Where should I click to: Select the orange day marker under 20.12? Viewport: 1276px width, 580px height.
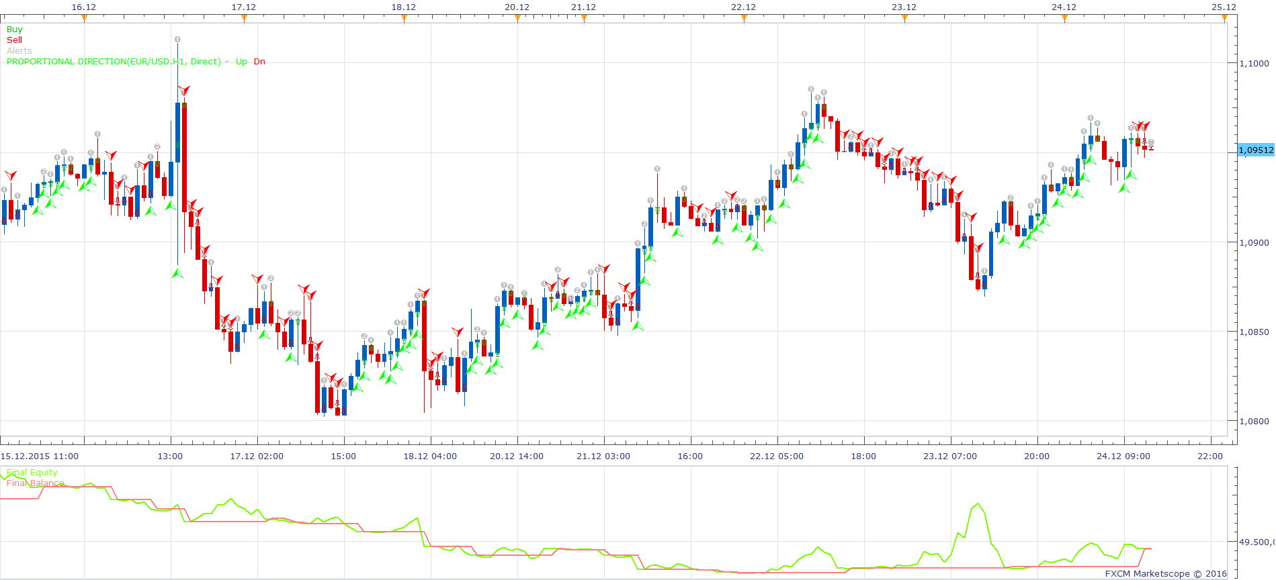point(517,18)
